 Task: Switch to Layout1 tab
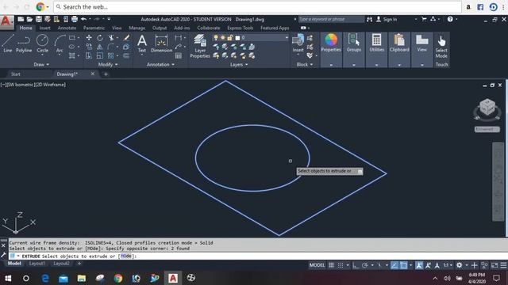coord(37,264)
